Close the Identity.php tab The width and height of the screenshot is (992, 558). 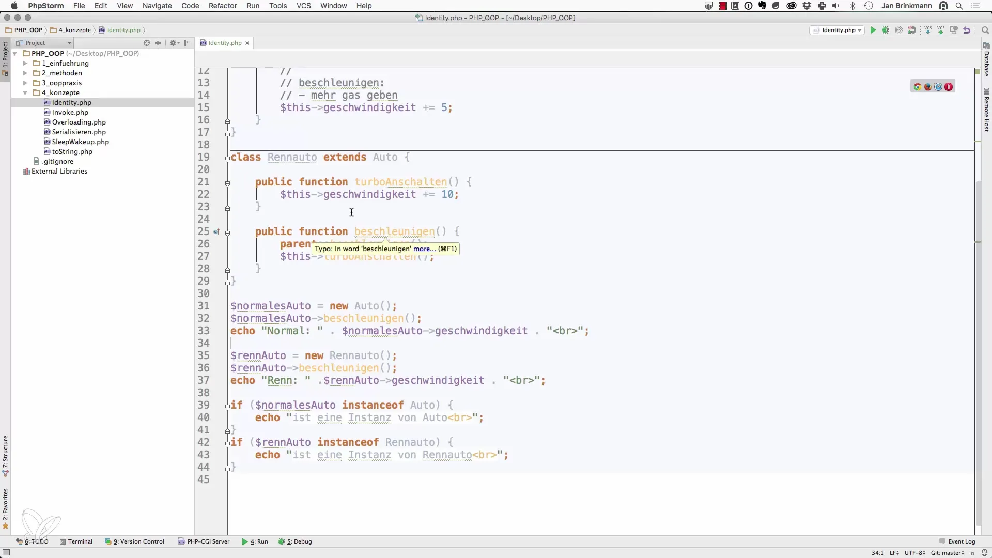[x=247, y=43]
